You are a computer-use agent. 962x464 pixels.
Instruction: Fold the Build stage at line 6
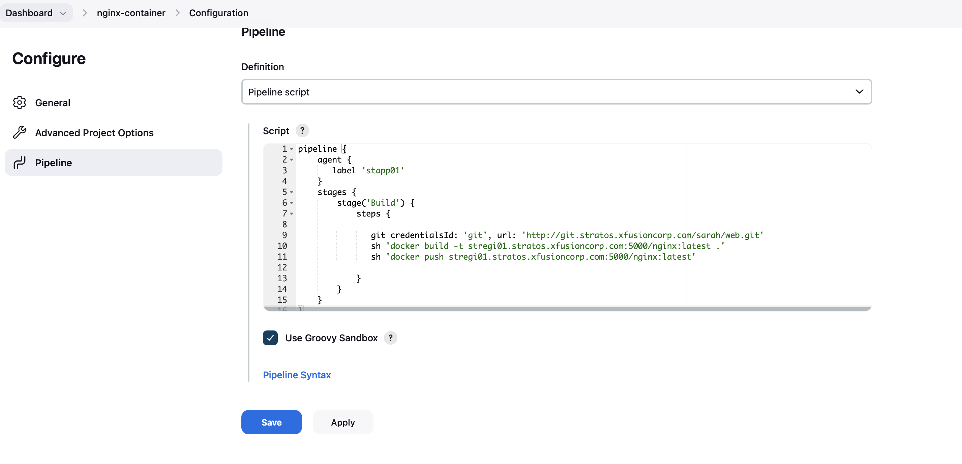coord(292,203)
